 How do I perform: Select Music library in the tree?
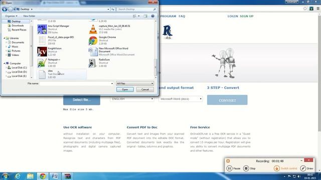[x=15, y=46]
